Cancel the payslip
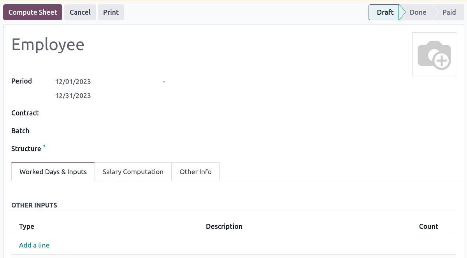This screenshot has height=258, width=467. [x=80, y=12]
